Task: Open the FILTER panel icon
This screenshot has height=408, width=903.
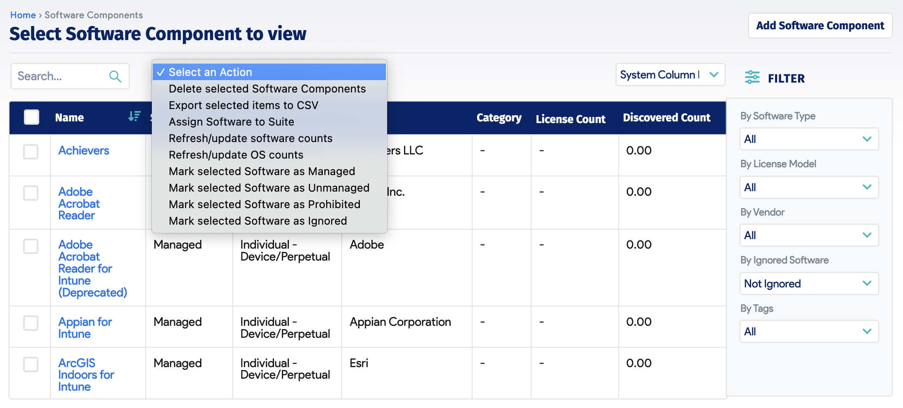Action: pos(752,78)
